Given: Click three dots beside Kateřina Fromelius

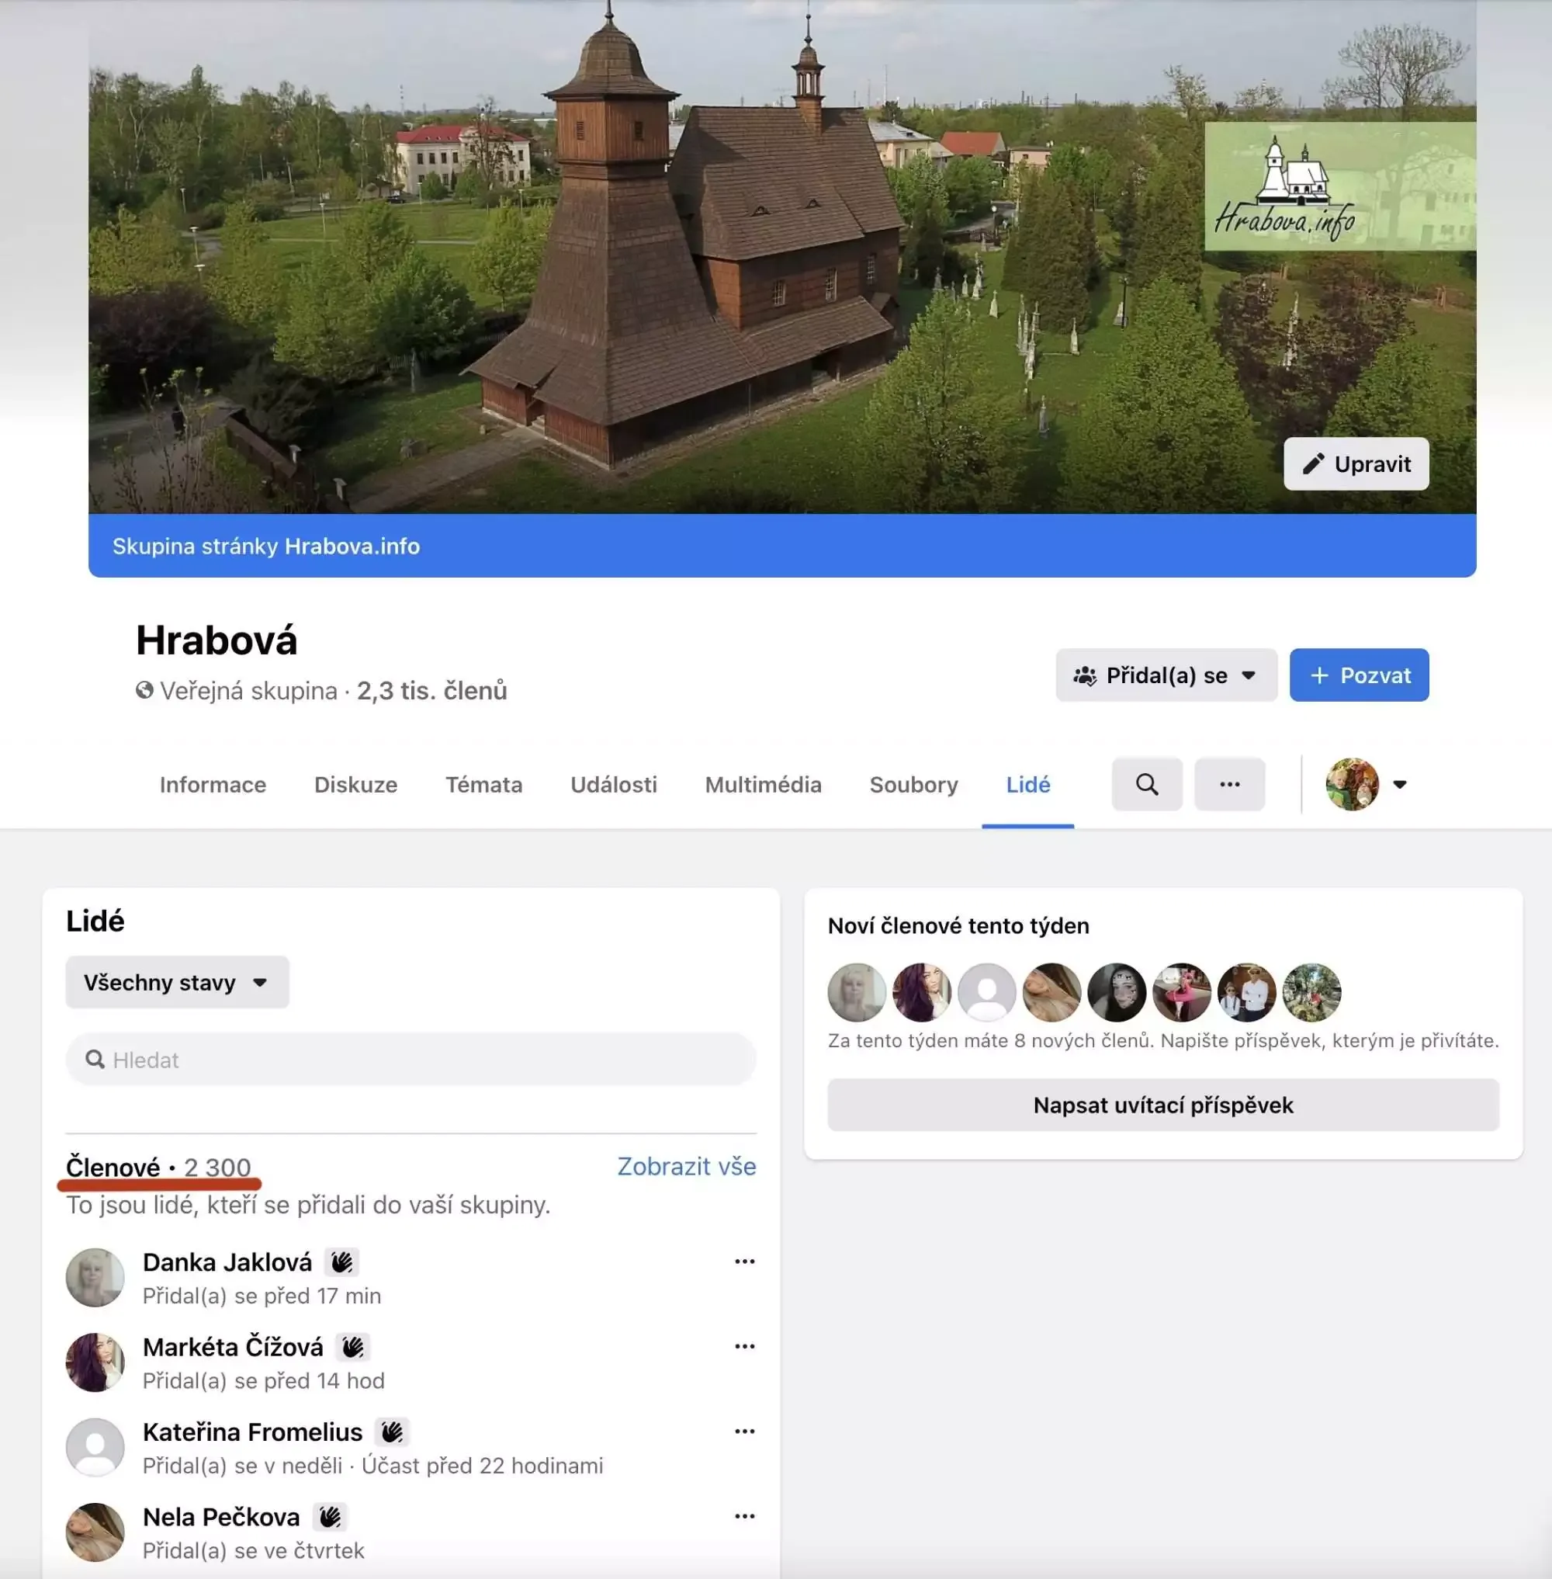Looking at the screenshot, I should 743,1431.
